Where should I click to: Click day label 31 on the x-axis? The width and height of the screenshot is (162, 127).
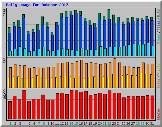(152, 124)
